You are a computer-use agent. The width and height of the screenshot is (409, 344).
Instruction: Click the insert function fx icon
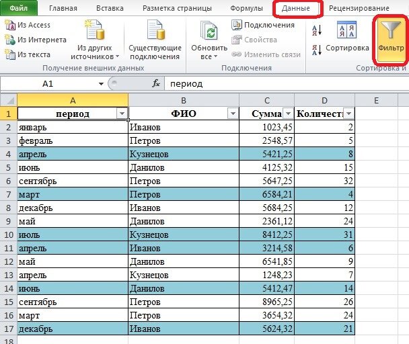[156, 84]
